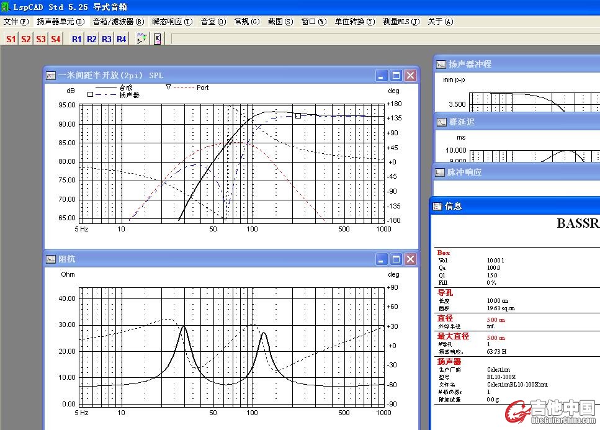Screen dimensions: 600x430
Task: Open the 音箱/滤波器(B) menu
Action: 119,22
